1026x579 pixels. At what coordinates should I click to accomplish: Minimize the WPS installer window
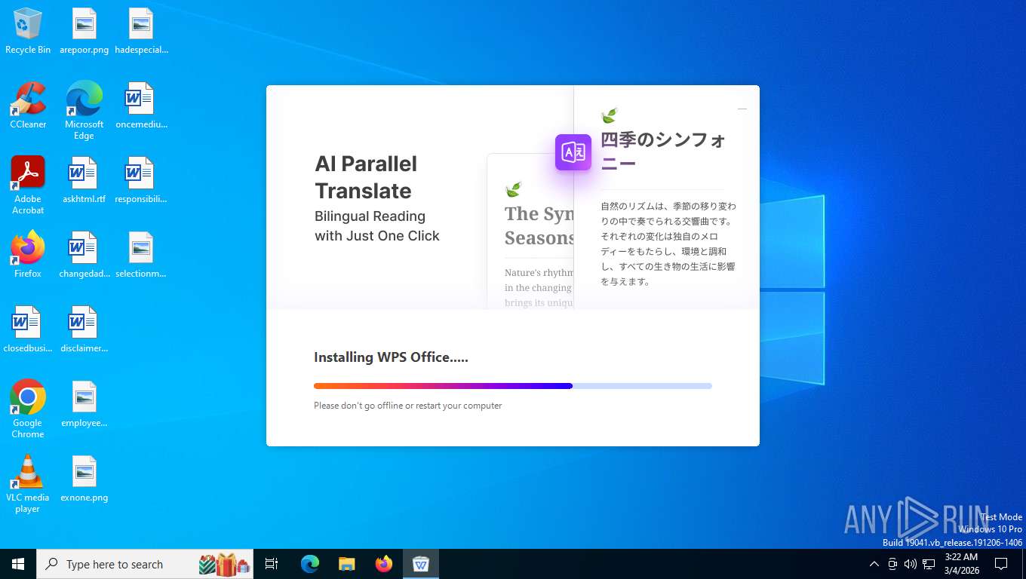tap(742, 109)
